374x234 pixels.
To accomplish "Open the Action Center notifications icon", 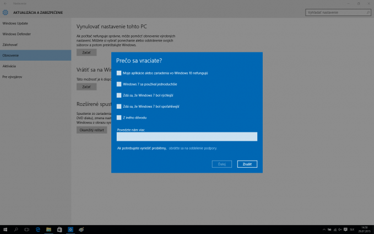I will pyautogui.click(x=345, y=230).
